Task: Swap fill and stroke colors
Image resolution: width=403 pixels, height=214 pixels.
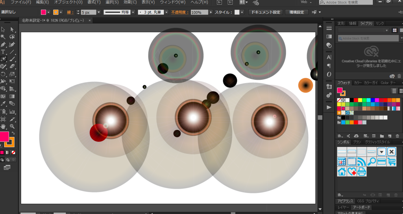Action: [x=13, y=133]
